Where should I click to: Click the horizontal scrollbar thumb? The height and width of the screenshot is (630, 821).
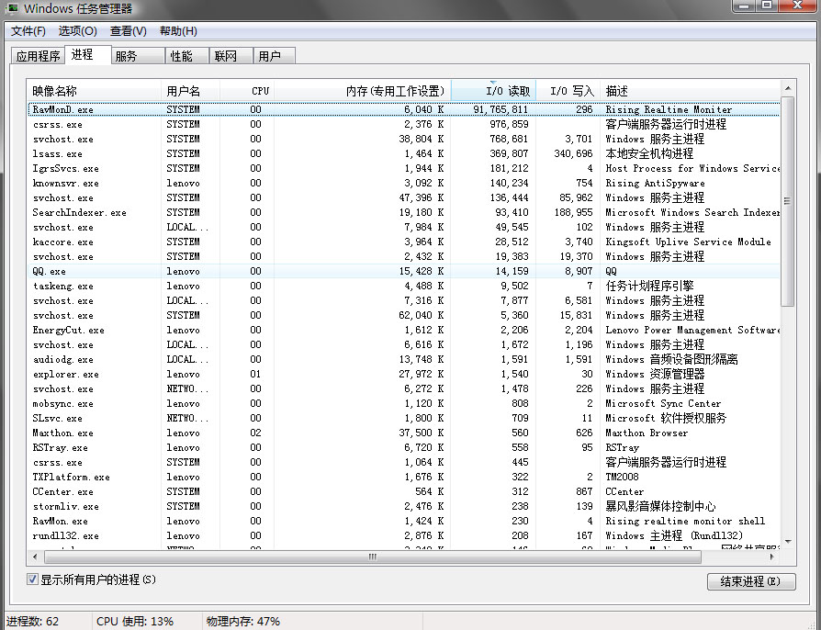tap(372, 557)
